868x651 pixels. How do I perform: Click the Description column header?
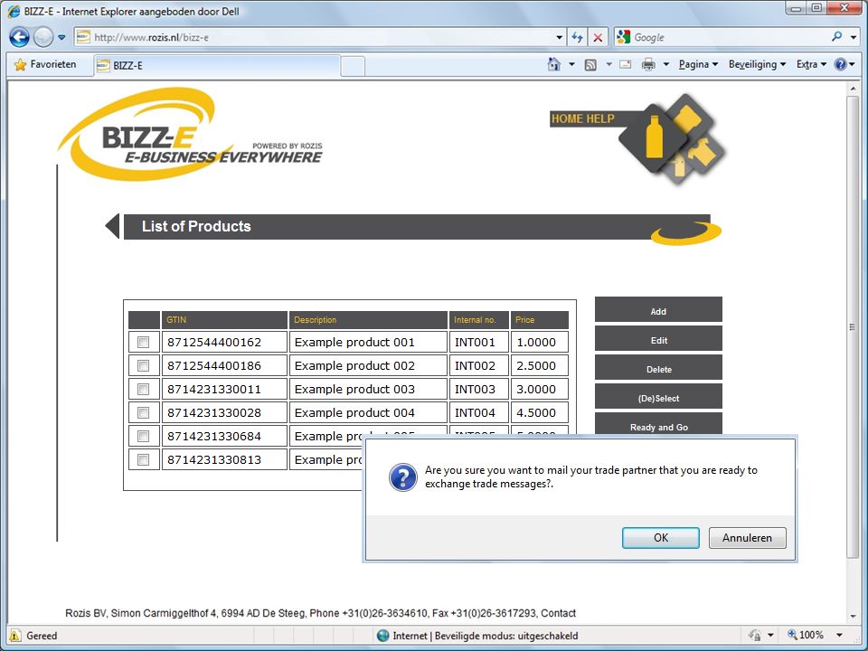pos(368,320)
